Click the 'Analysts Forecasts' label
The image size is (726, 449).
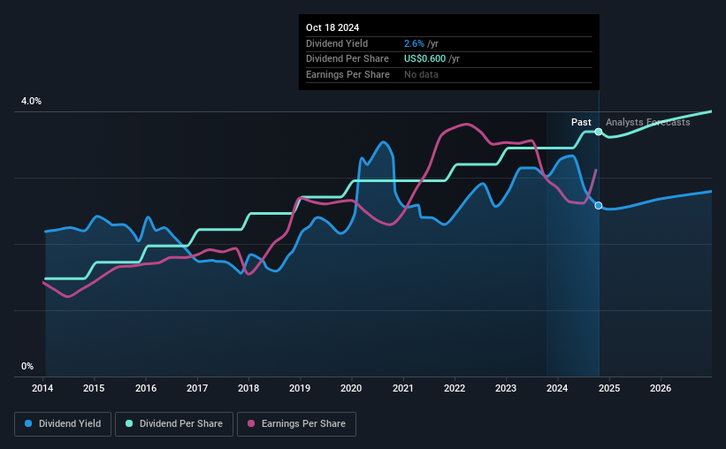pyautogui.click(x=648, y=122)
